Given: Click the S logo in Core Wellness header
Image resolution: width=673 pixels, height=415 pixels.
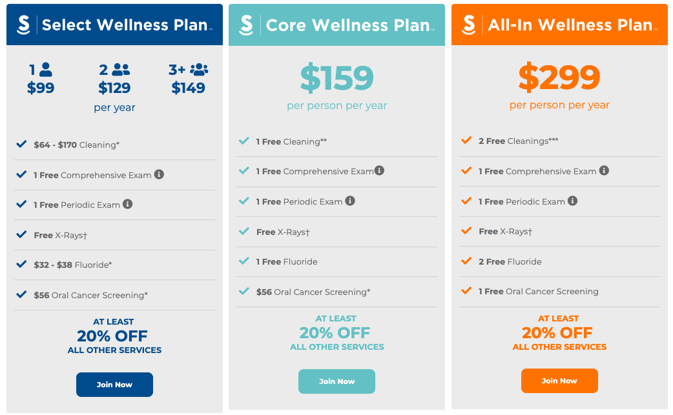Looking at the screenshot, I should pos(246,25).
